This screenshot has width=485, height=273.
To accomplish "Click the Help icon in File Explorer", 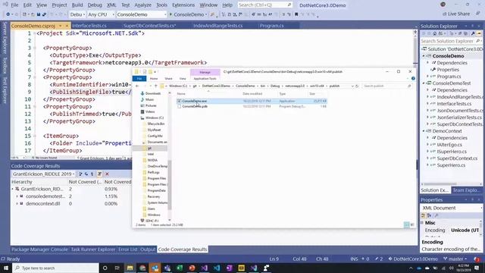I will point(413,79).
